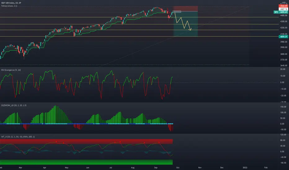Click the 4200.00 price axis label
289x170 pixels.
tap(284, 28)
